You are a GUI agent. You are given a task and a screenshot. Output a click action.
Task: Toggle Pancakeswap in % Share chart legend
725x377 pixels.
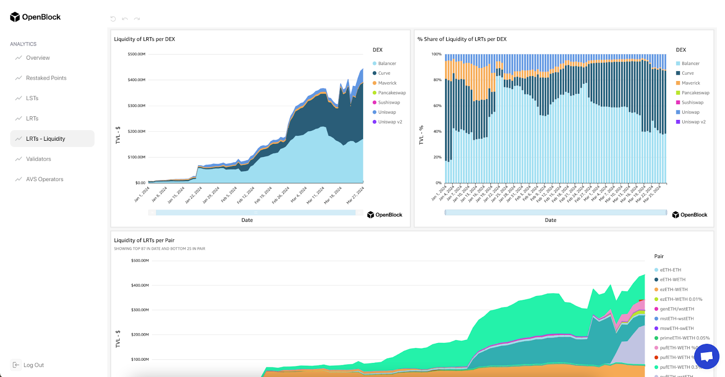pos(692,93)
